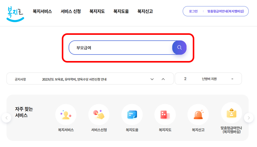Click the 복지로 logo

coord(15,14)
